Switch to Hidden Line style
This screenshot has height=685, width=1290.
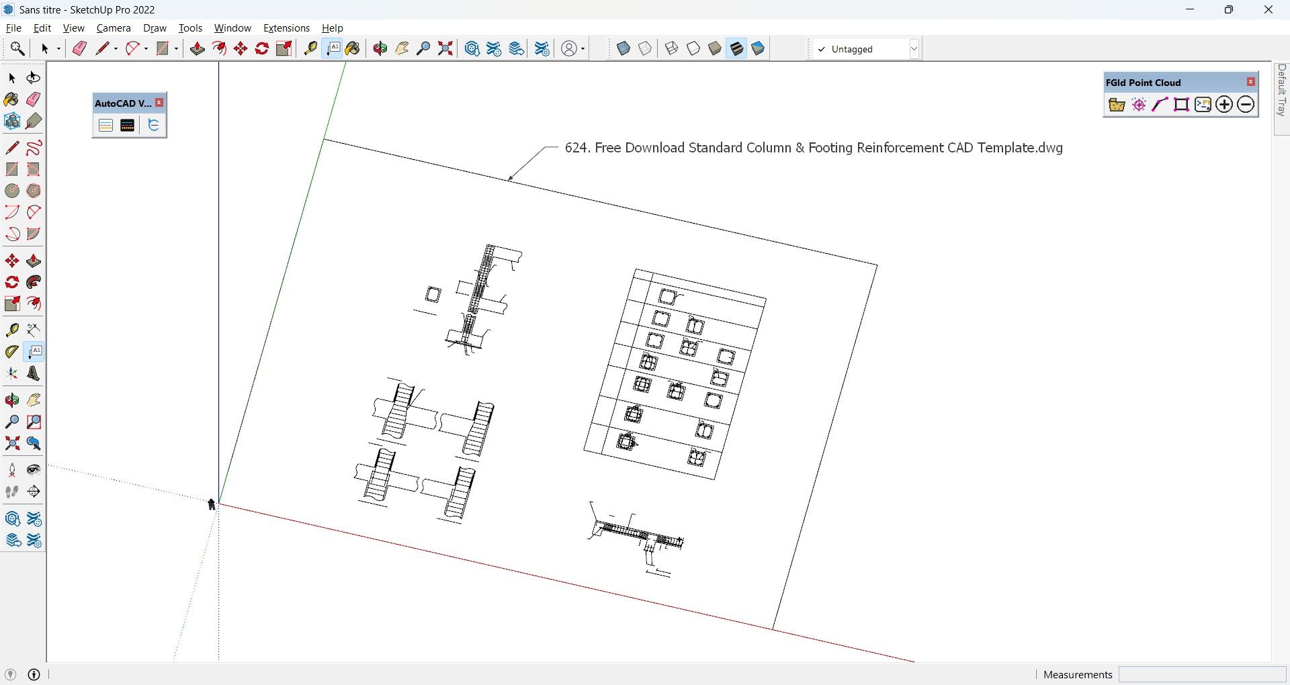pyautogui.click(x=693, y=48)
